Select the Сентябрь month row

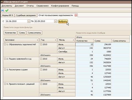tap(66, 52)
